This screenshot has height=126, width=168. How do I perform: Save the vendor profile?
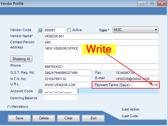pyautogui.click(x=19, y=118)
